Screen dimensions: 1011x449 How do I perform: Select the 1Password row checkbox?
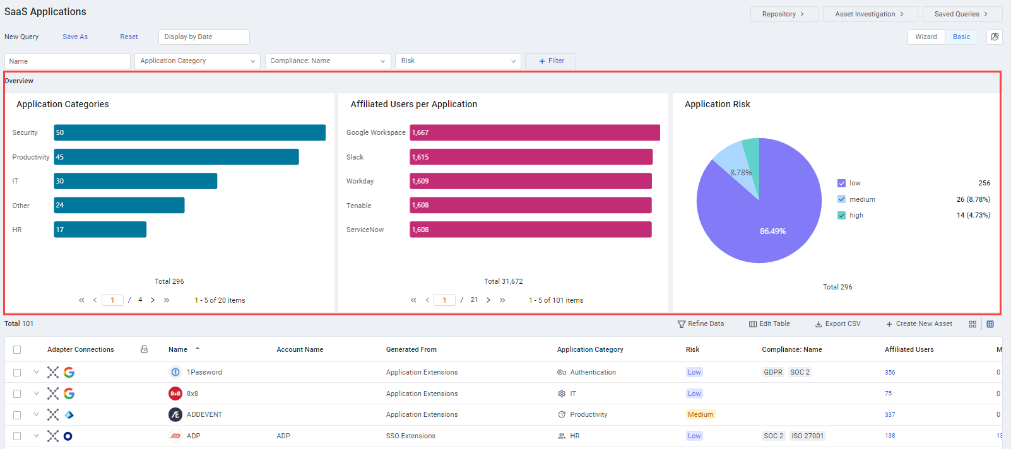click(17, 373)
